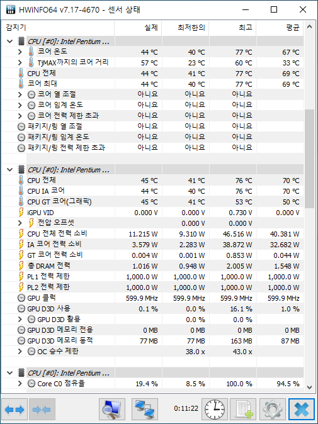Click the scrollbar down arrow
The image size is (318, 424).
pyautogui.click(x=310, y=388)
